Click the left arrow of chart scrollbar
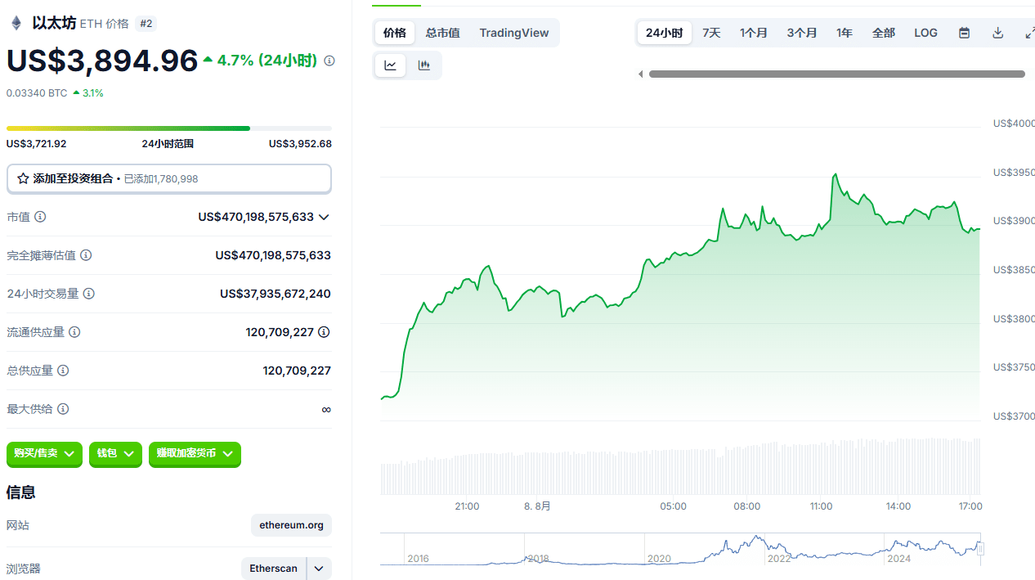 tap(640, 74)
